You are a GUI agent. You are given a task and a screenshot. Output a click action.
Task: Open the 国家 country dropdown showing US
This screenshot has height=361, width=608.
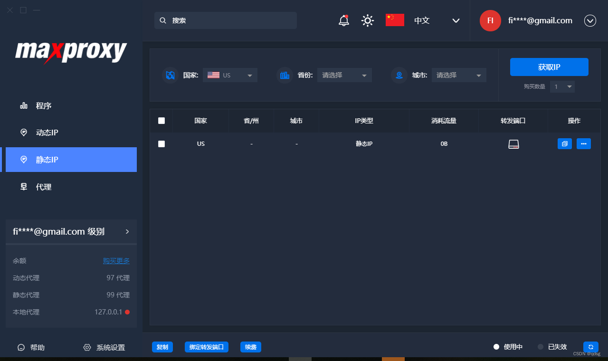coord(230,75)
